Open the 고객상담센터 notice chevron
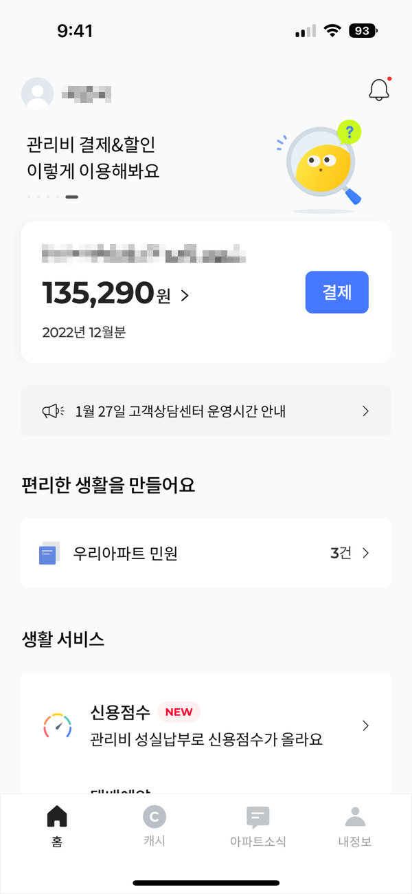The width and height of the screenshot is (412, 894). coord(366,411)
